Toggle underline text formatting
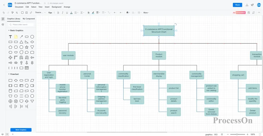The height and width of the screenshot is (136, 263). [x=67, y=13]
